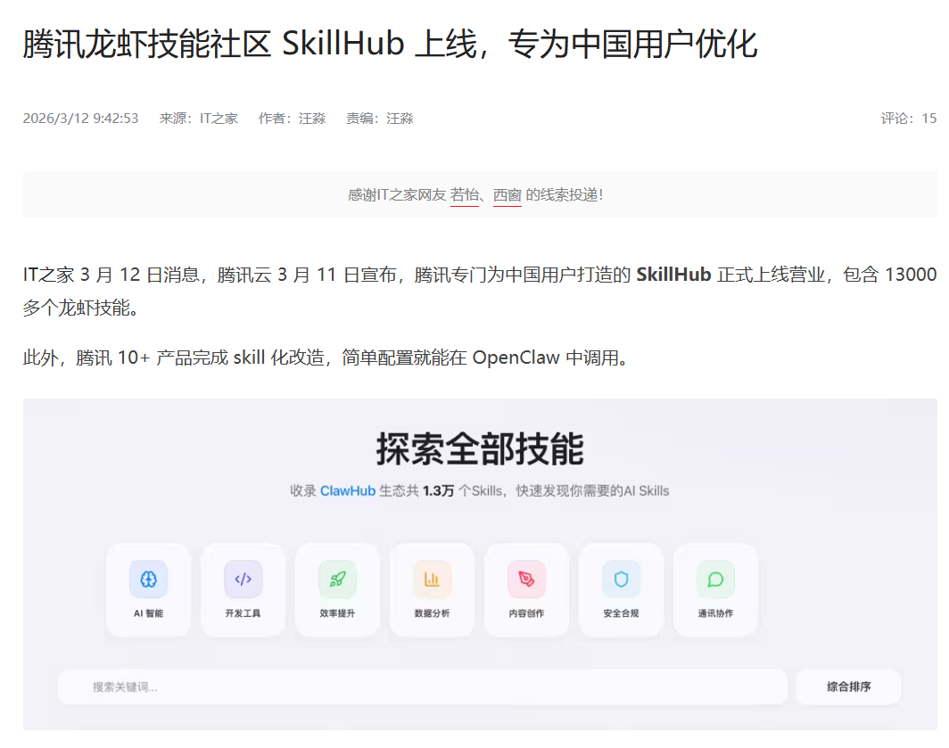Choose the 数据分析 bar chart icon

click(432, 579)
